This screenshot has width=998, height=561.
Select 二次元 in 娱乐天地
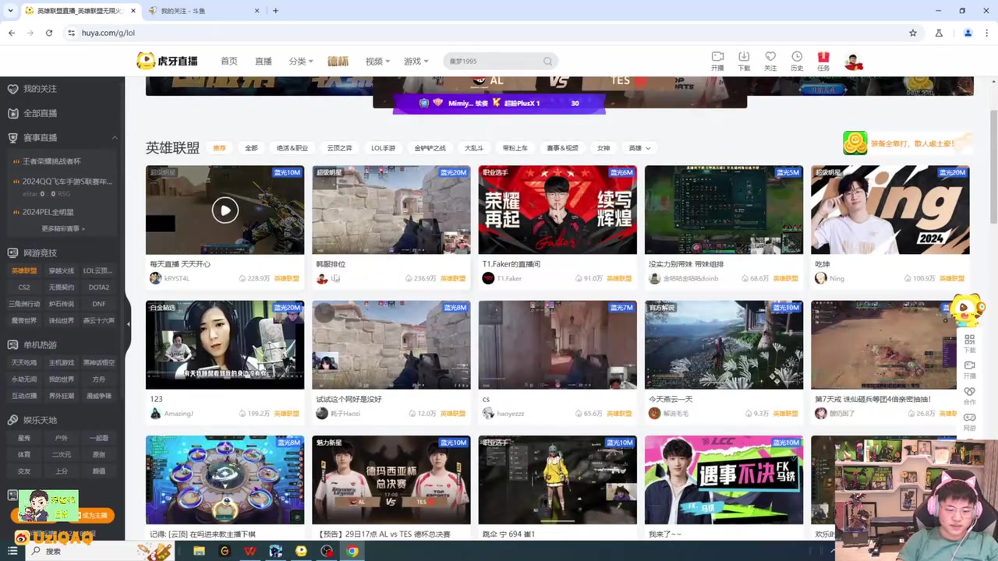[x=62, y=455]
